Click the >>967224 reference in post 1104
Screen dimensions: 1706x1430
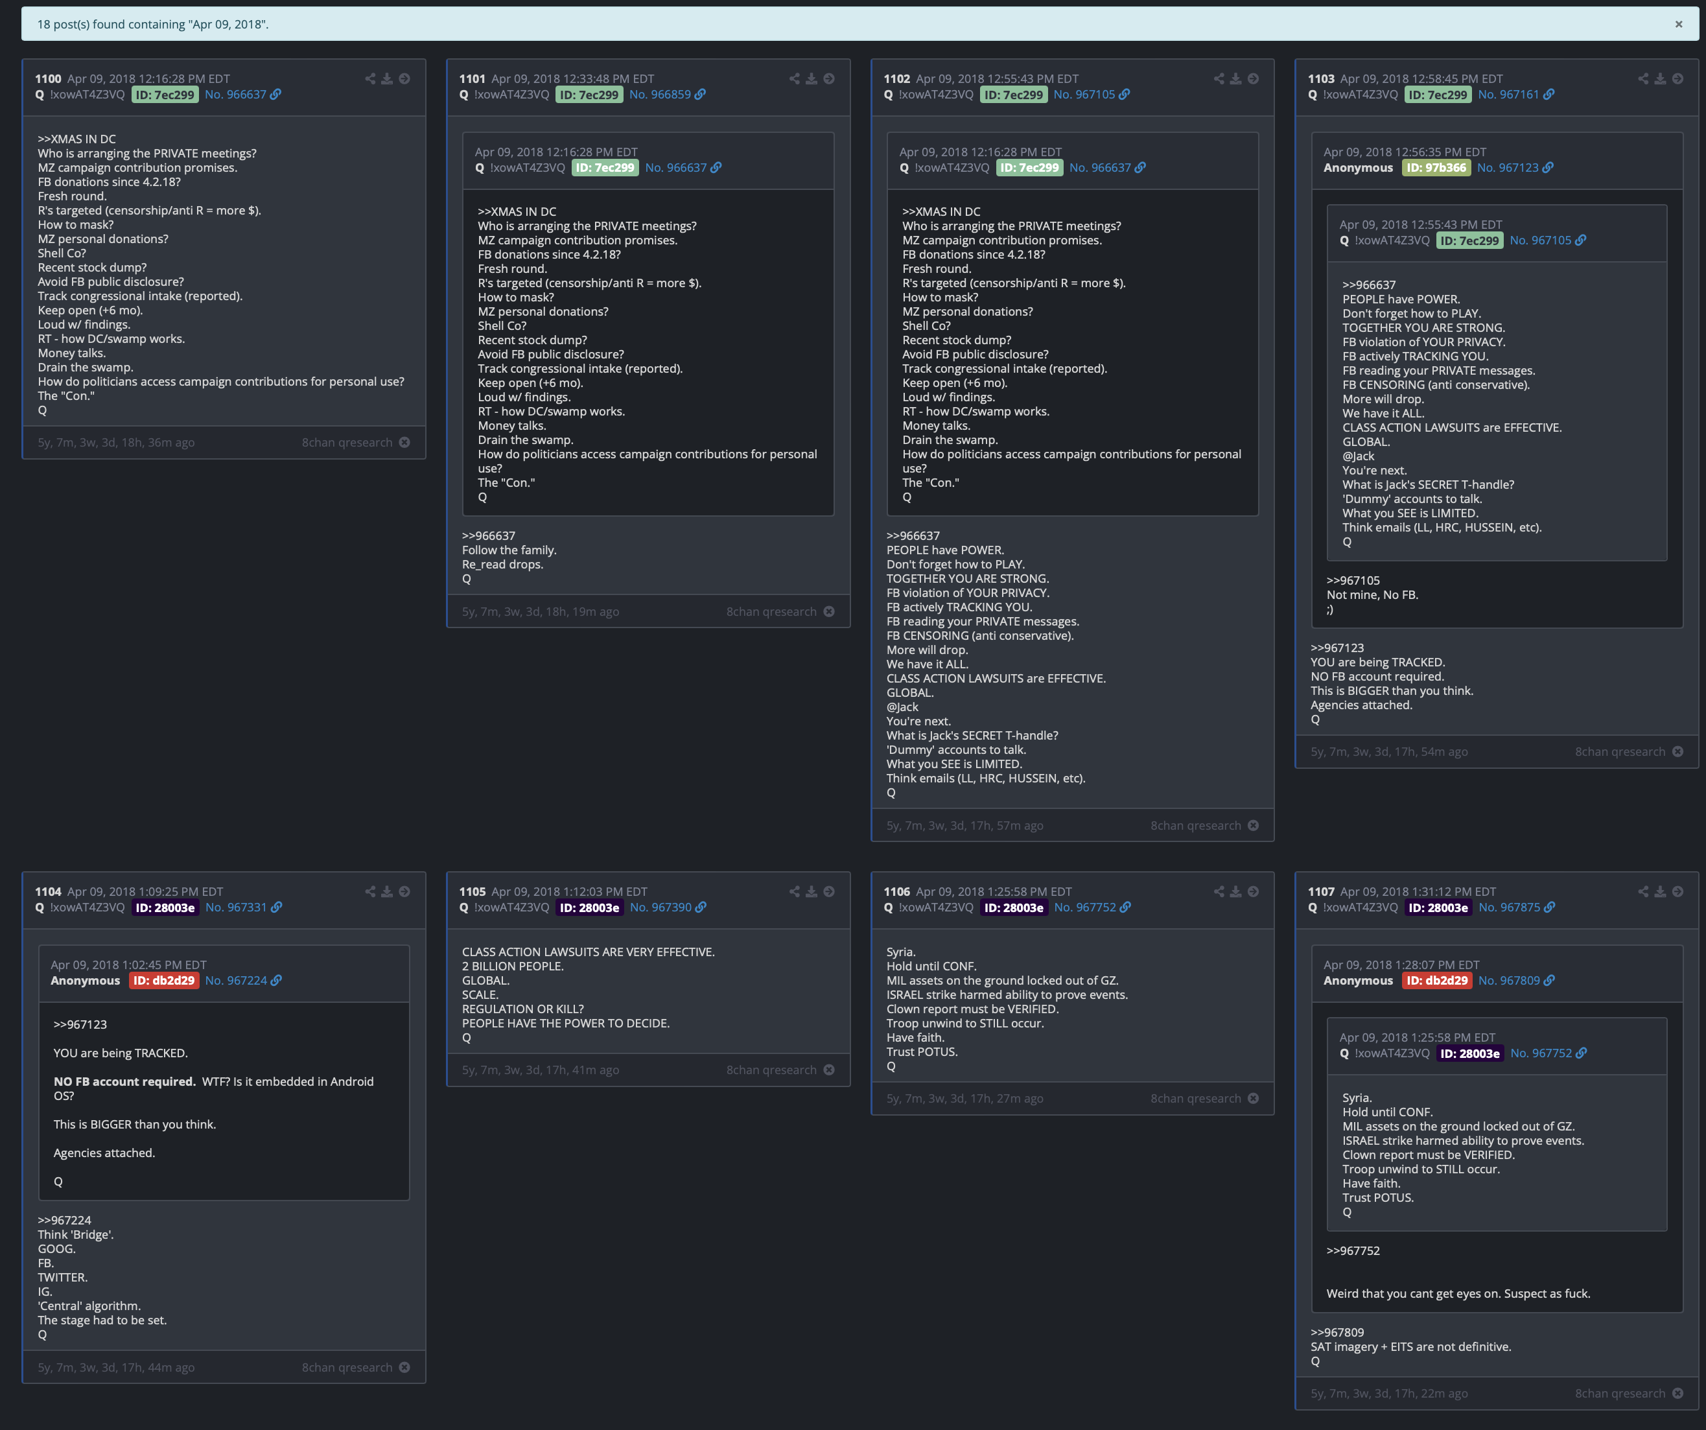pos(64,1219)
